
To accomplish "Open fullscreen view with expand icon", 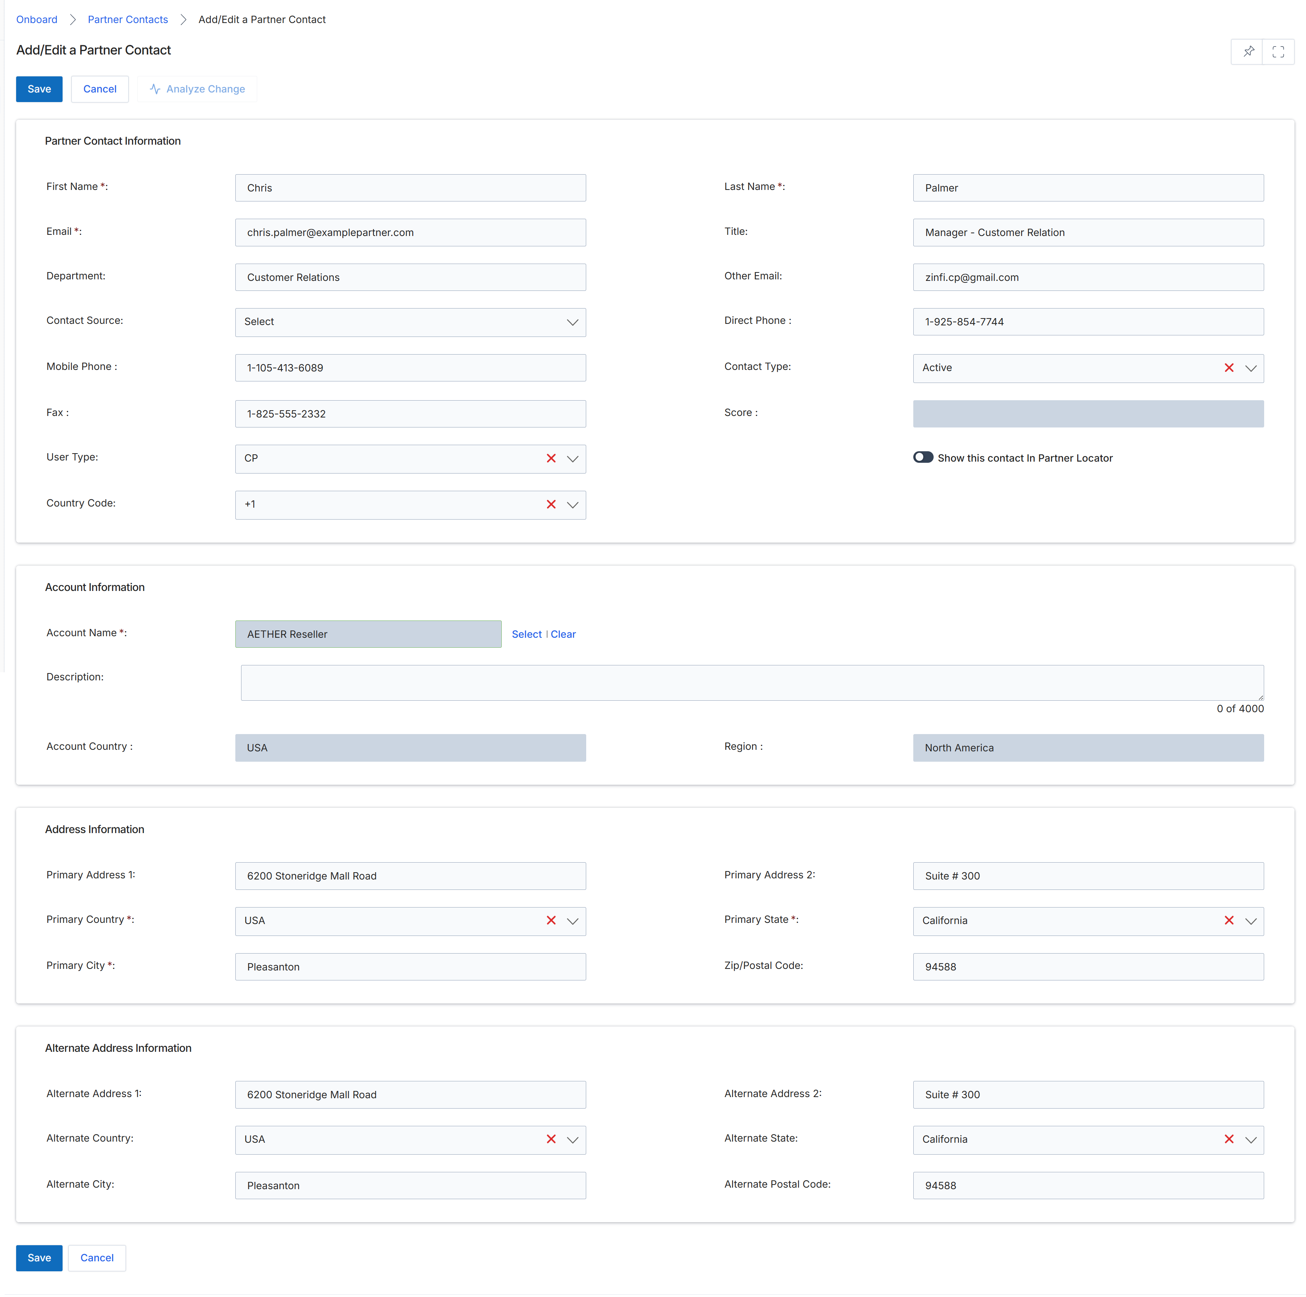I will 1278,51.
